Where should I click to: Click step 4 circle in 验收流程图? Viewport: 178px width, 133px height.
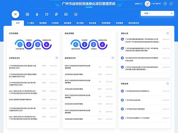(102, 44)
